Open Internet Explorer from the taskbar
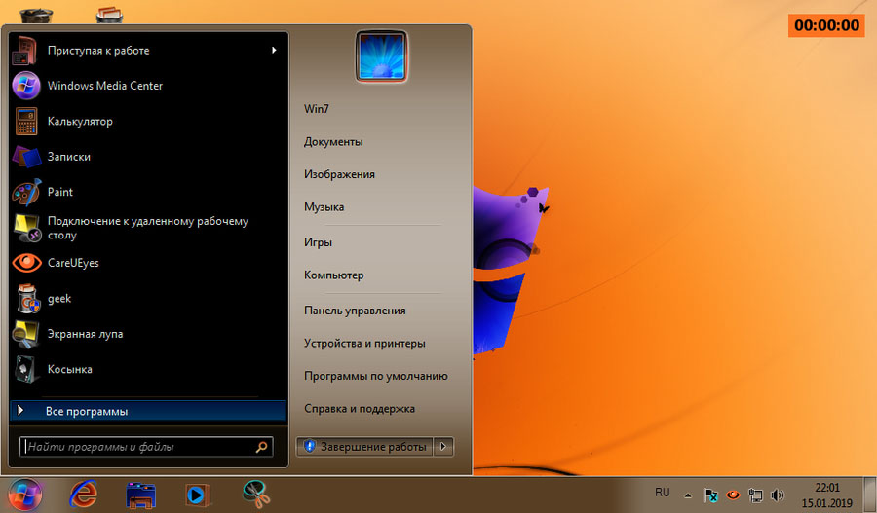 click(x=84, y=495)
